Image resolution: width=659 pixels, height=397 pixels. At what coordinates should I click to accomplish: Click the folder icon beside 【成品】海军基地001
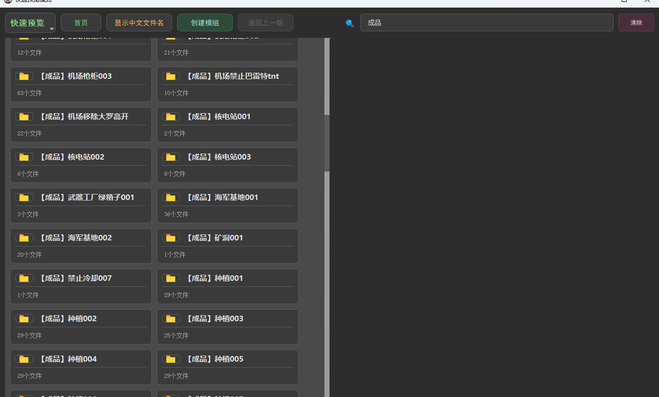click(x=171, y=197)
